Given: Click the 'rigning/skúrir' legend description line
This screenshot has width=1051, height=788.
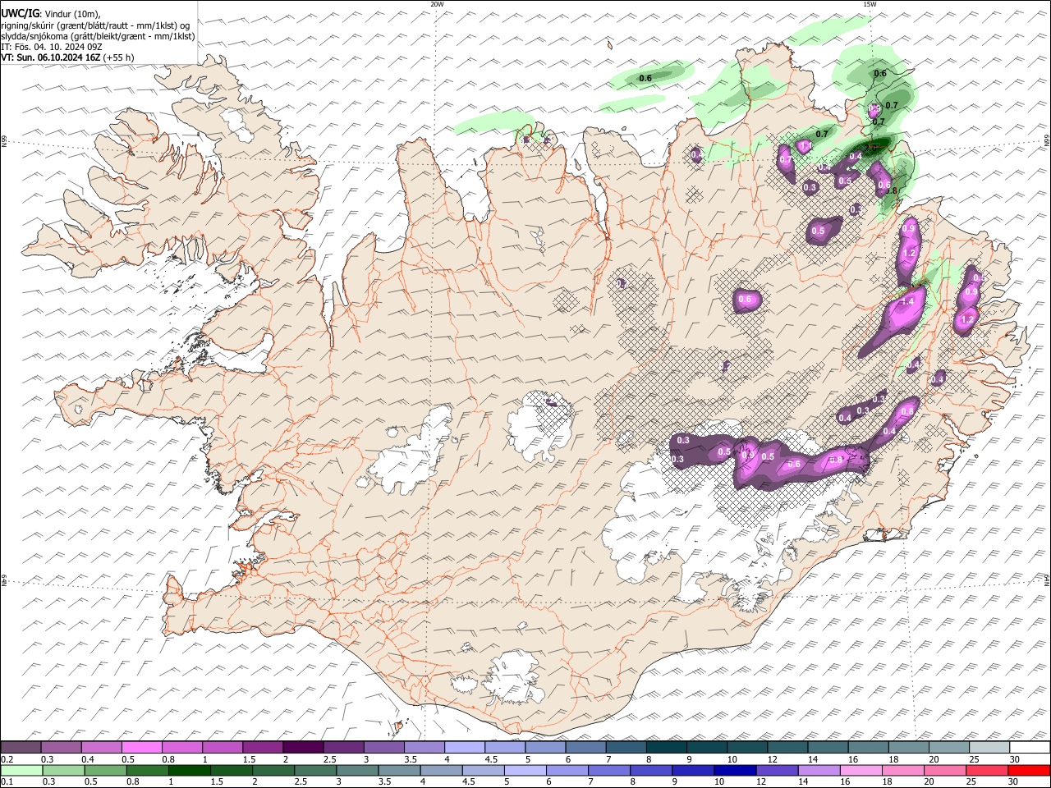Looking at the screenshot, I should [x=95, y=25].
